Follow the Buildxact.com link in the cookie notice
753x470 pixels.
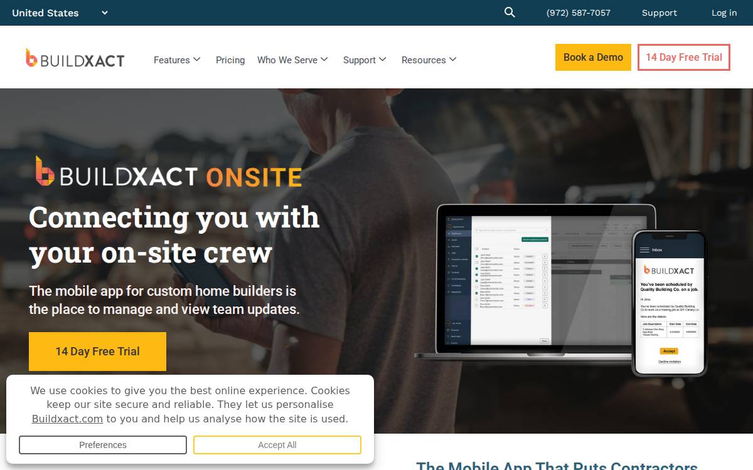[67, 419]
